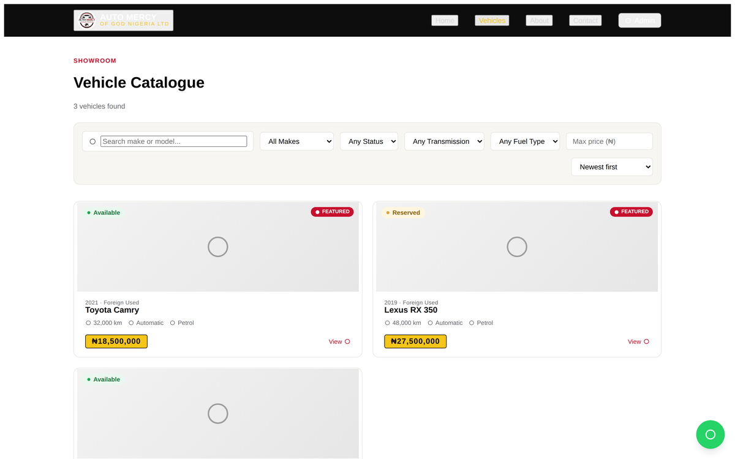Open the About nav link

pos(539,20)
